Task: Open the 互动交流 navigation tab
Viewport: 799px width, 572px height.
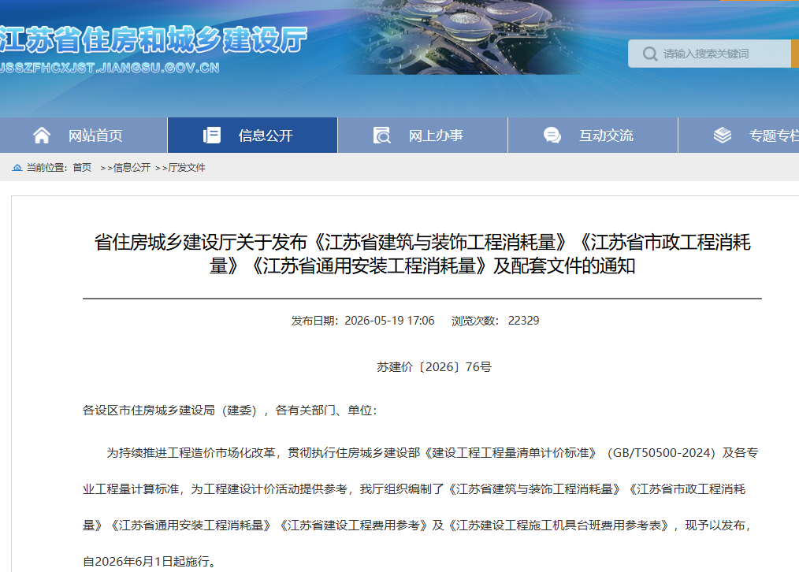Action: pos(593,135)
